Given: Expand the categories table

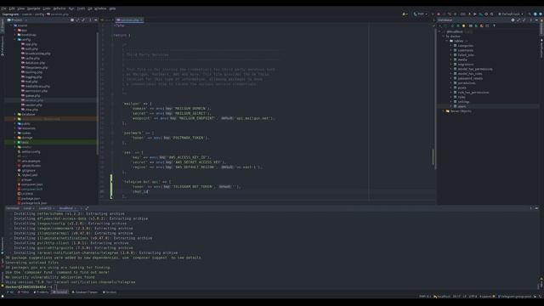Looking at the screenshot, I should coord(451,45).
